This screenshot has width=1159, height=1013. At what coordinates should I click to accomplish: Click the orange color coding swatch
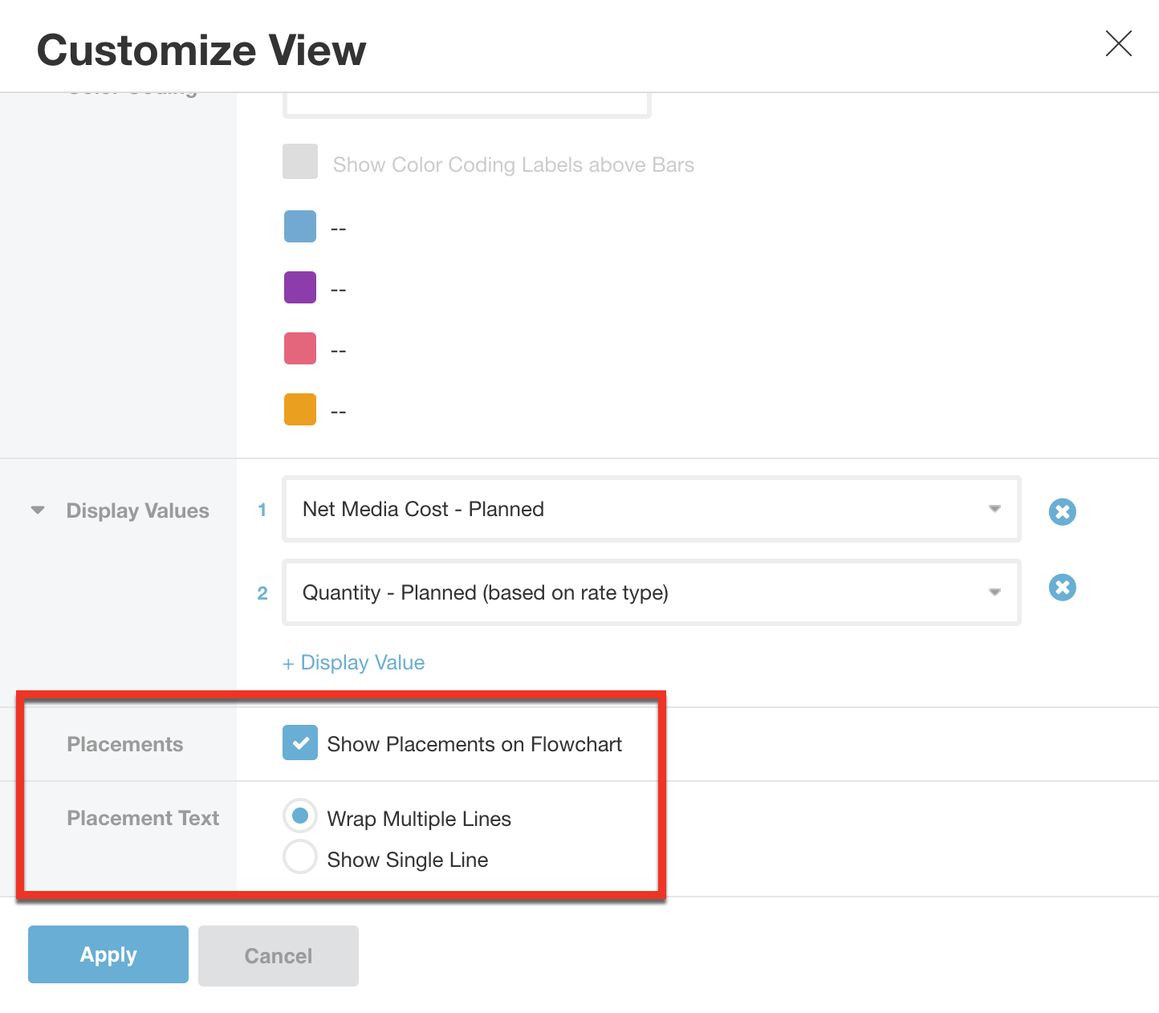pyautogui.click(x=299, y=409)
